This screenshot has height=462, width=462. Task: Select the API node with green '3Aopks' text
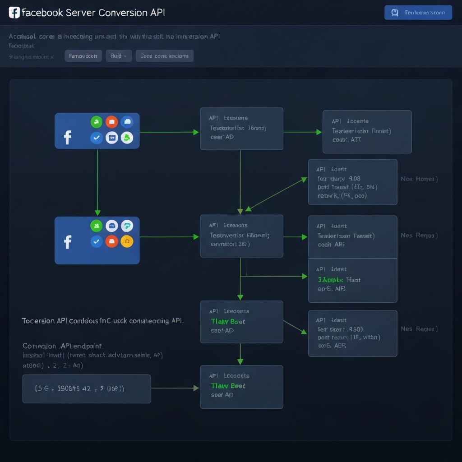click(352, 281)
